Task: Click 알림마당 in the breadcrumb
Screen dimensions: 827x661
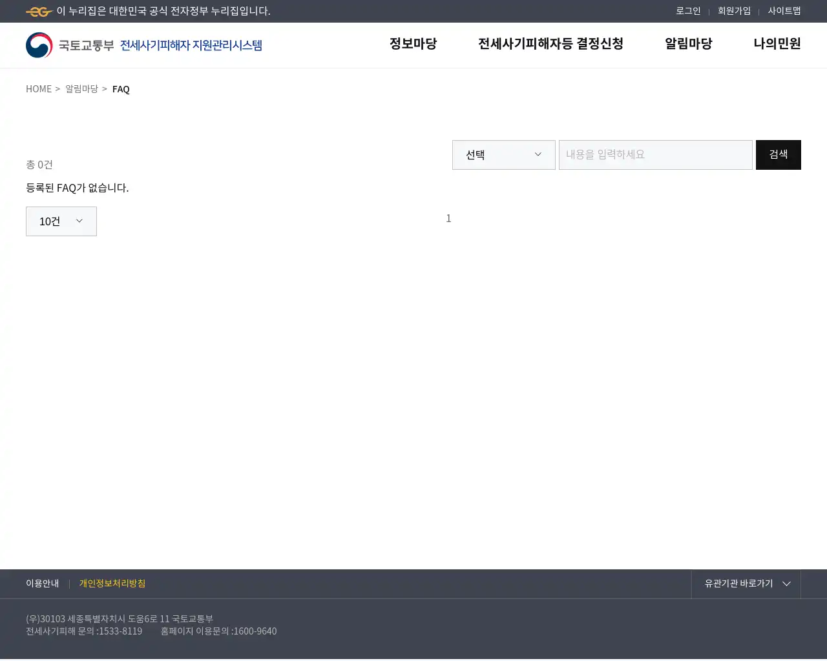Action: pyautogui.click(x=81, y=89)
